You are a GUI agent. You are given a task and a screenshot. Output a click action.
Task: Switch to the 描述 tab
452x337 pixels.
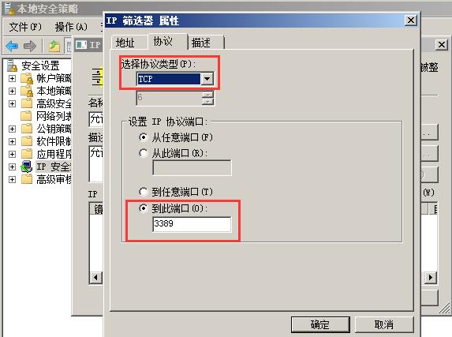200,43
